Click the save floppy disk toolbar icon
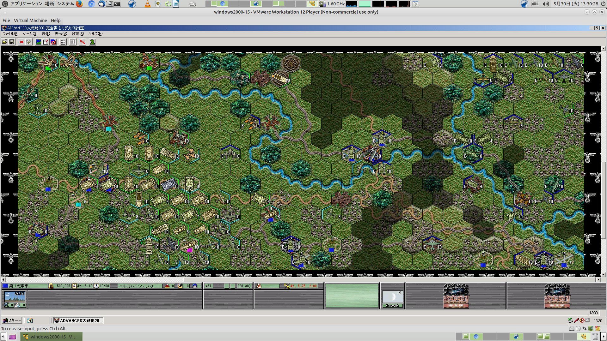The image size is (607, 341). [x=12, y=42]
